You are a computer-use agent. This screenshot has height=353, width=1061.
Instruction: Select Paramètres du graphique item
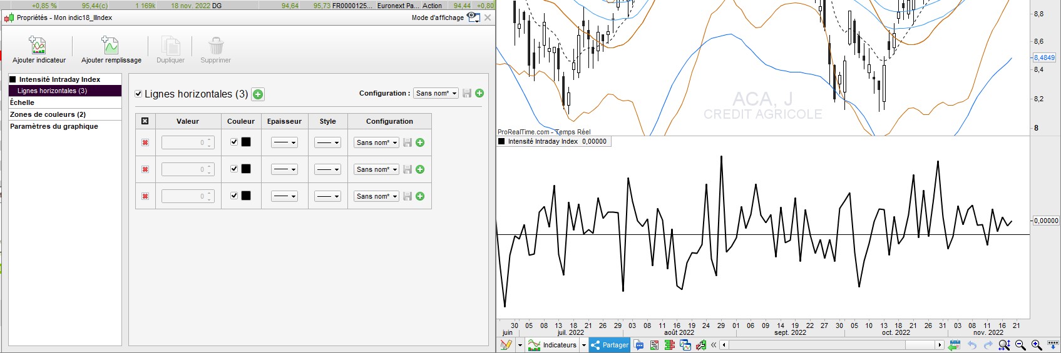(65, 126)
